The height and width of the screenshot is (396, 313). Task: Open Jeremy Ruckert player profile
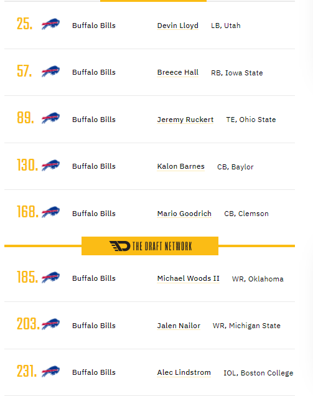[185, 120]
